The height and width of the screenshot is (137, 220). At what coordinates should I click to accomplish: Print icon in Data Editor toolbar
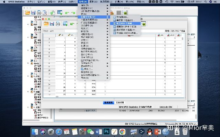click(x=58, y=24)
